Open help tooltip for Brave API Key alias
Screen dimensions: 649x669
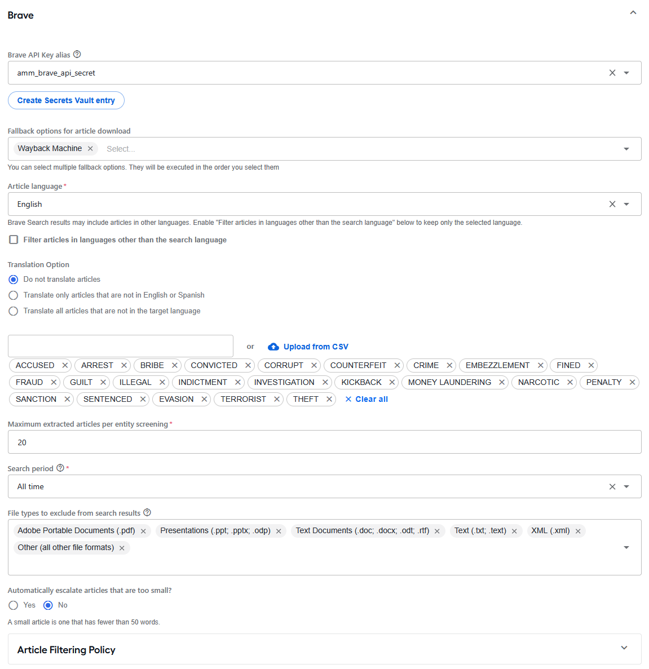point(77,55)
